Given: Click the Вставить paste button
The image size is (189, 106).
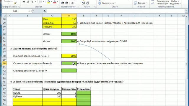Looking at the screenshot, I should click(8, 1).
